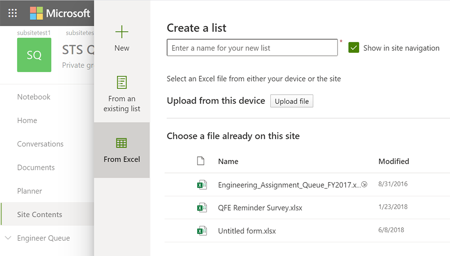Select the QFE Reminder Survey.xlsx file
450x256 pixels.
click(260, 208)
